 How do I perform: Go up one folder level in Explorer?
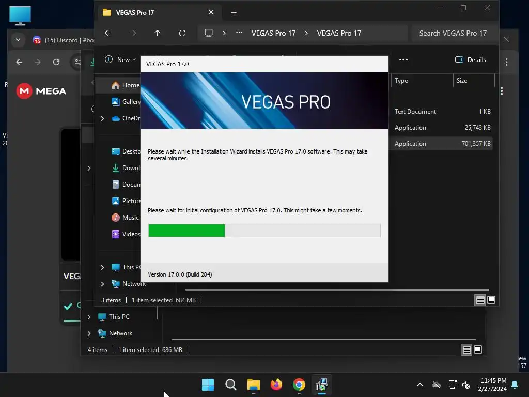pyautogui.click(x=157, y=33)
